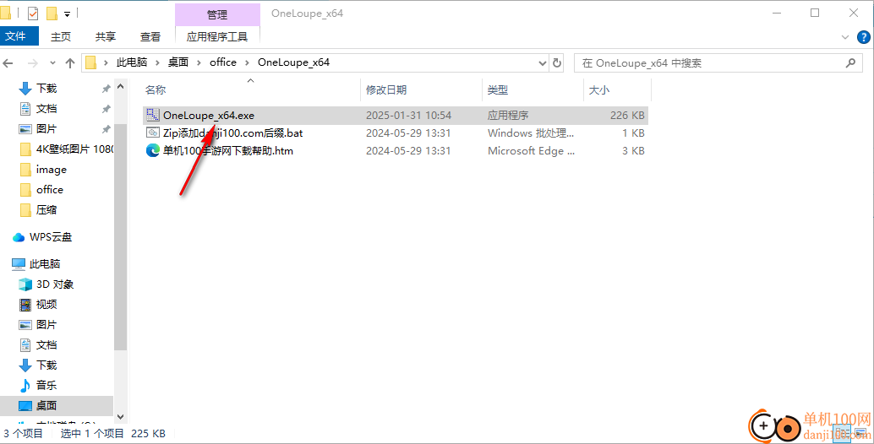Expand the ribbon with the chevron
The image size is (874, 444).
click(844, 37)
